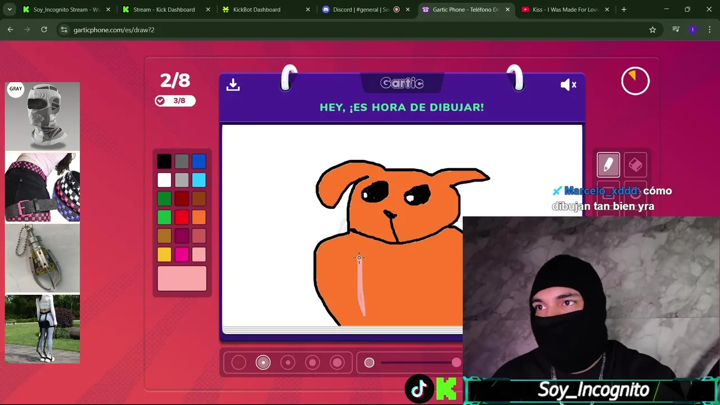
Task: Pick the magenta color swatch
Action: click(x=182, y=255)
